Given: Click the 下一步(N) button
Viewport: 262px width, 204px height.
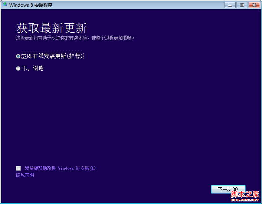Looking at the screenshot, I should point(228,189).
